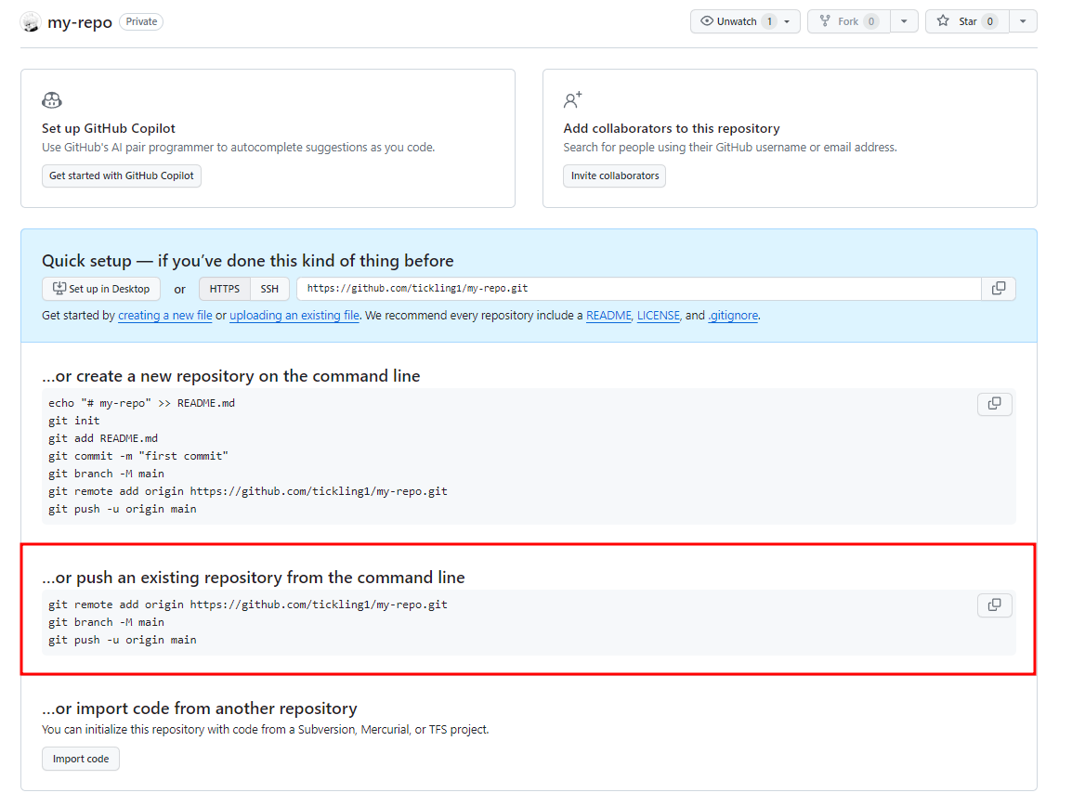Select the SSH protocol tab
The height and width of the screenshot is (793, 1085).
[270, 289]
